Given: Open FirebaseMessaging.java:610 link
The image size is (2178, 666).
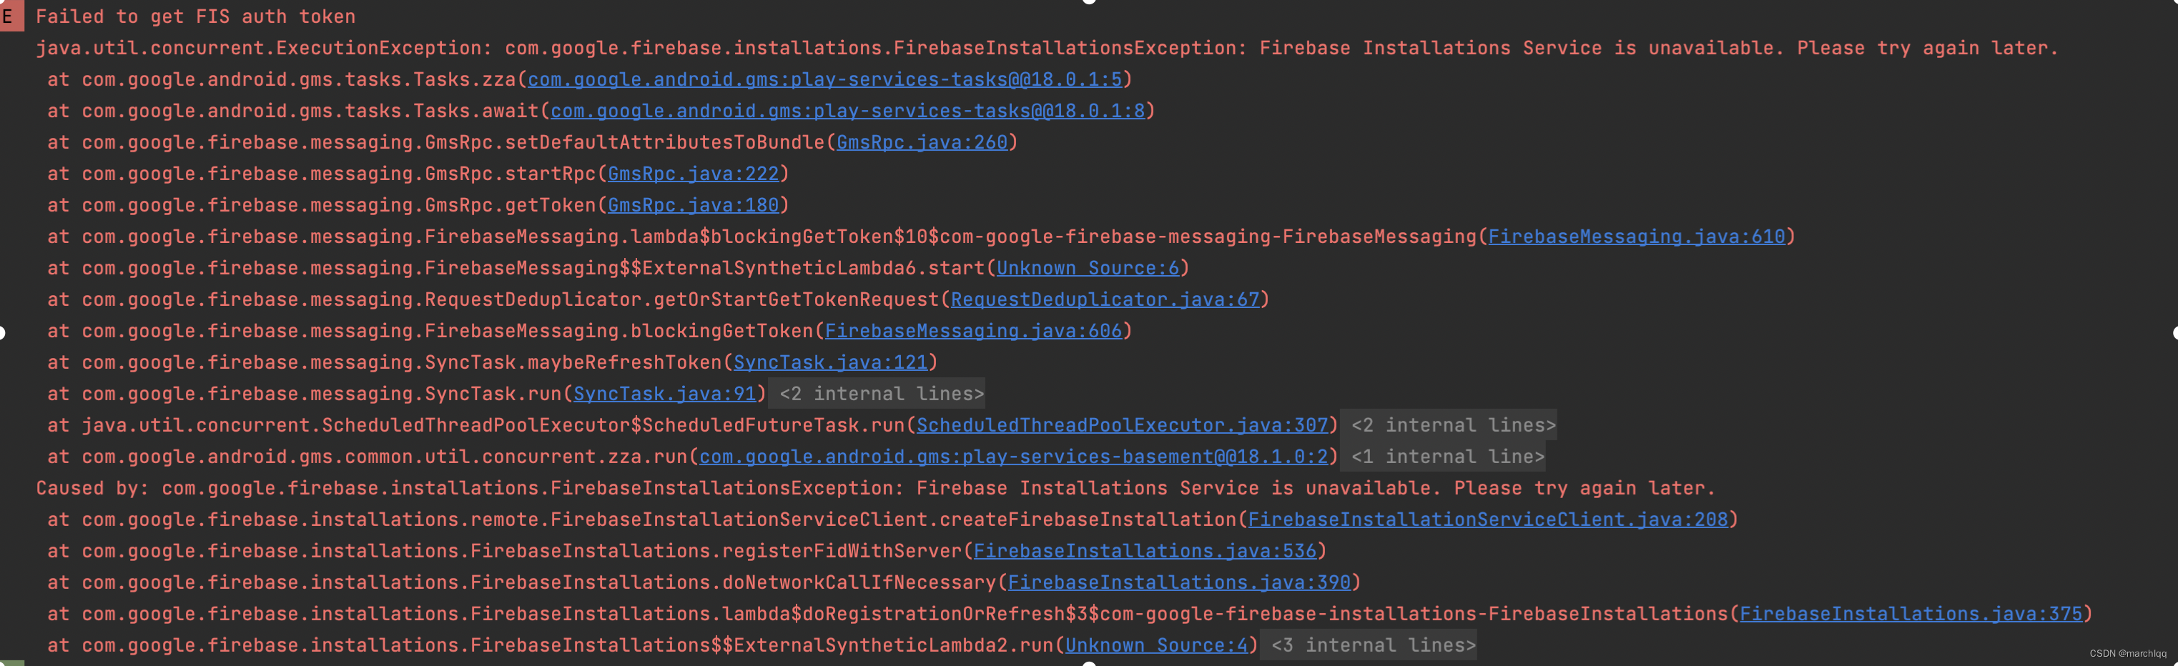Looking at the screenshot, I should point(1636,237).
